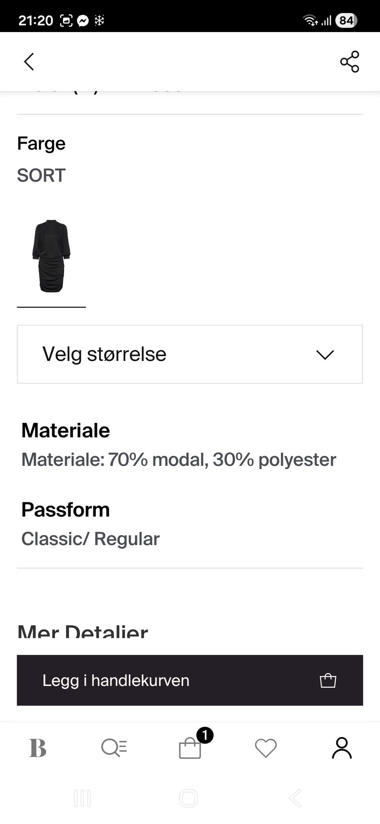The width and height of the screenshot is (380, 824).
Task: Open the search and categories tab
Action: pos(114,748)
